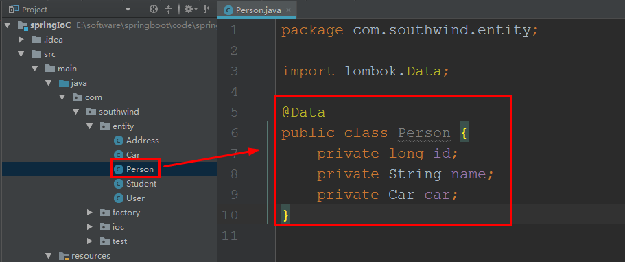Click the package declaration on line 1
The width and height of the screenshot is (625, 262).
tap(410, 30)
